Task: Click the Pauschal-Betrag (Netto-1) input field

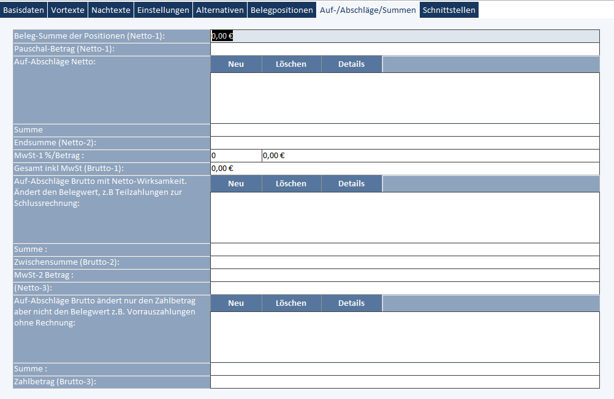Action: pyautogui.click(x=404, y=49)
